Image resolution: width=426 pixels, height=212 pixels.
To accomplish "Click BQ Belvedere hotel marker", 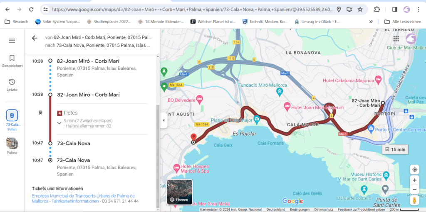I will click(x=199, y=98).
